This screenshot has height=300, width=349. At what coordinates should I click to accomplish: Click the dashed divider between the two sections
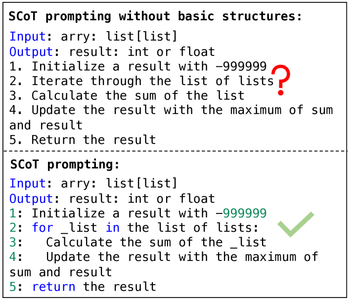coord(174,151)
